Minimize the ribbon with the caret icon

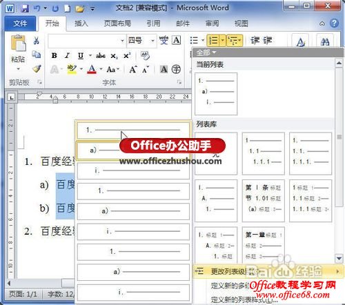(322, 23)
